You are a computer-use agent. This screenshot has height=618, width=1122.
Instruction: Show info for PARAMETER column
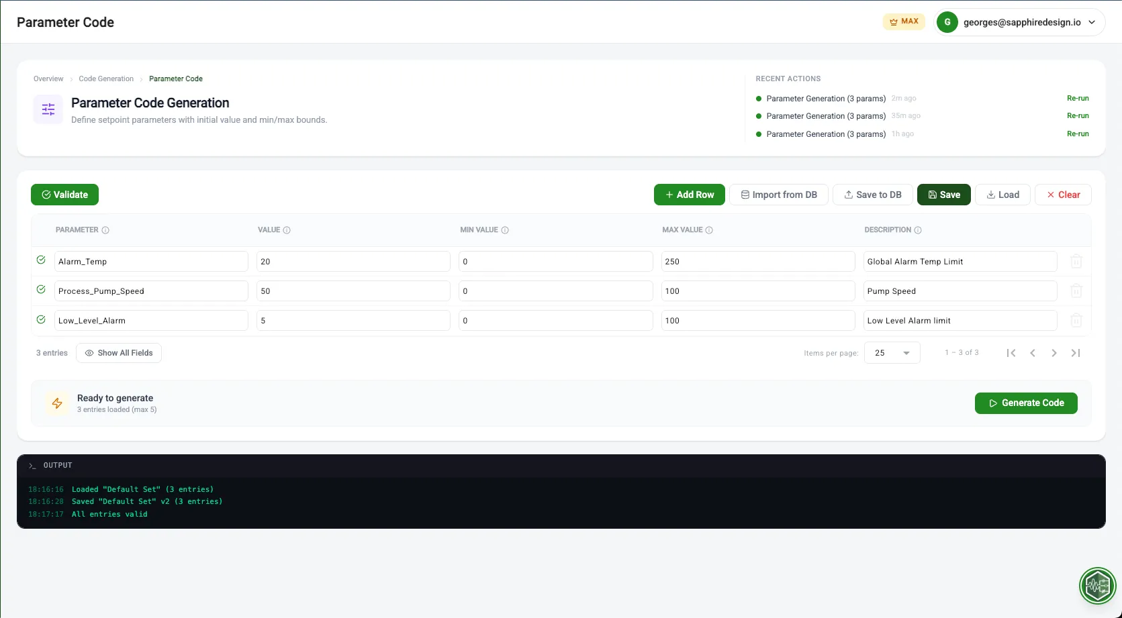[105, 230]
